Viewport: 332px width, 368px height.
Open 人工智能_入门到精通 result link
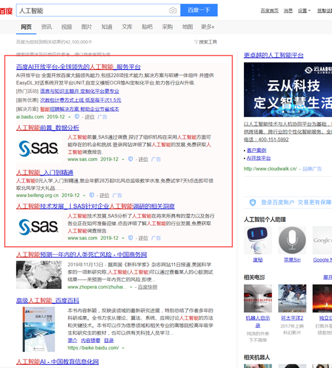[x=44, y=173]
